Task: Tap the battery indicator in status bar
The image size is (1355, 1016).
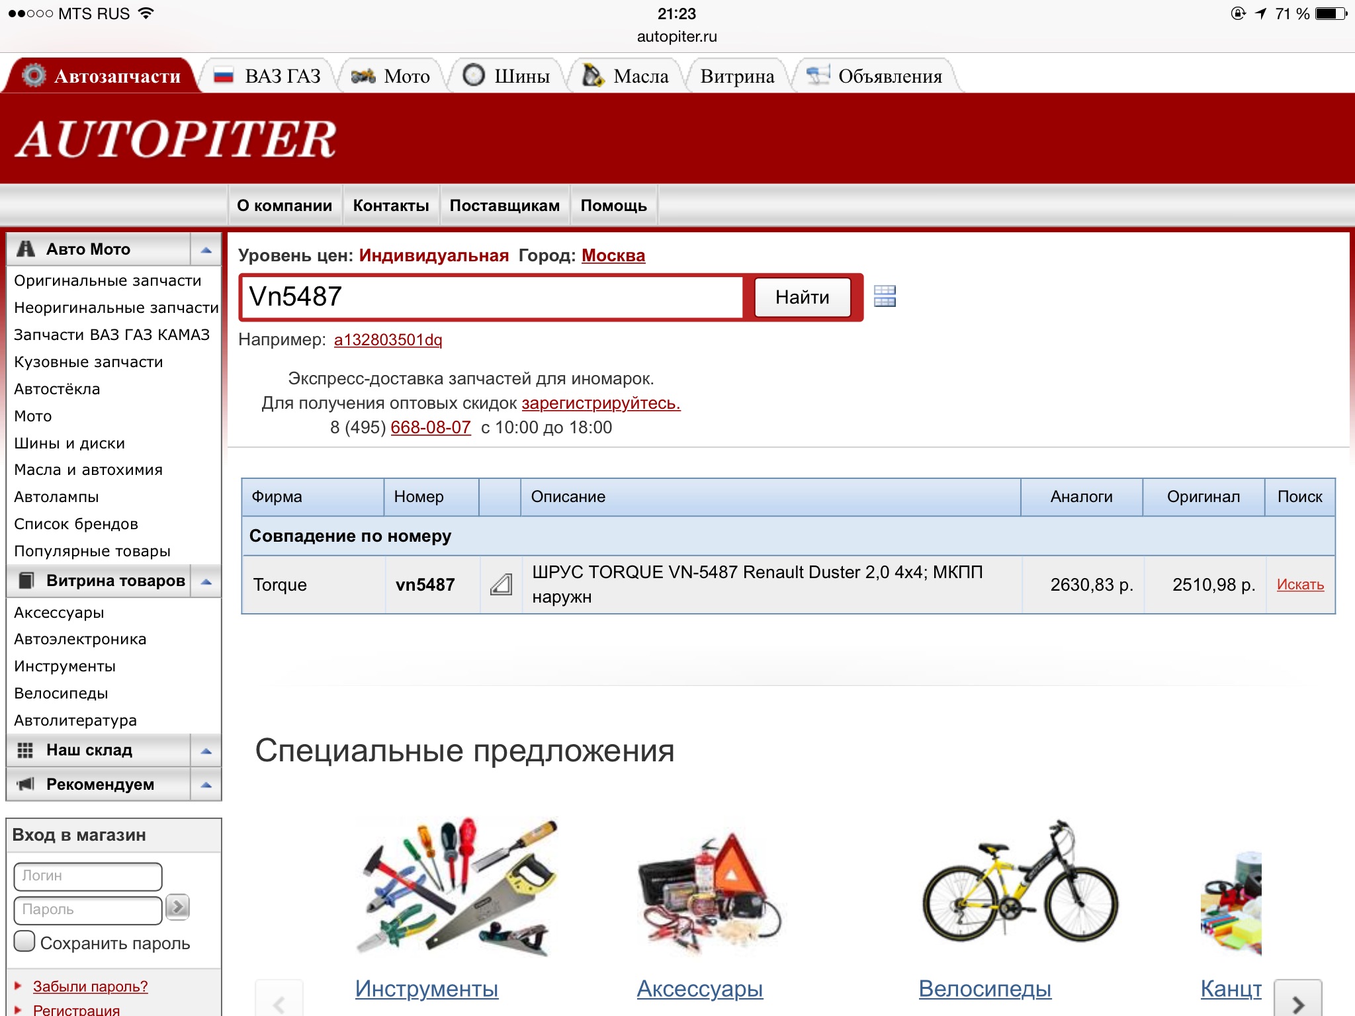Action: 1331,13
